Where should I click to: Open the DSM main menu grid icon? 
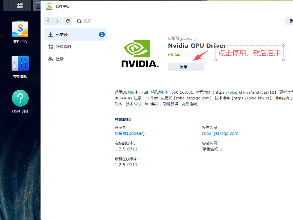20,6
